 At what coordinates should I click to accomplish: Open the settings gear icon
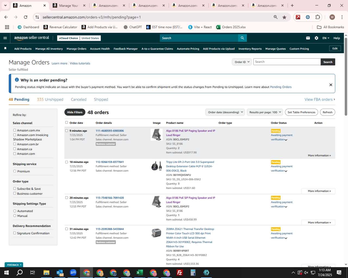(316, 38)
